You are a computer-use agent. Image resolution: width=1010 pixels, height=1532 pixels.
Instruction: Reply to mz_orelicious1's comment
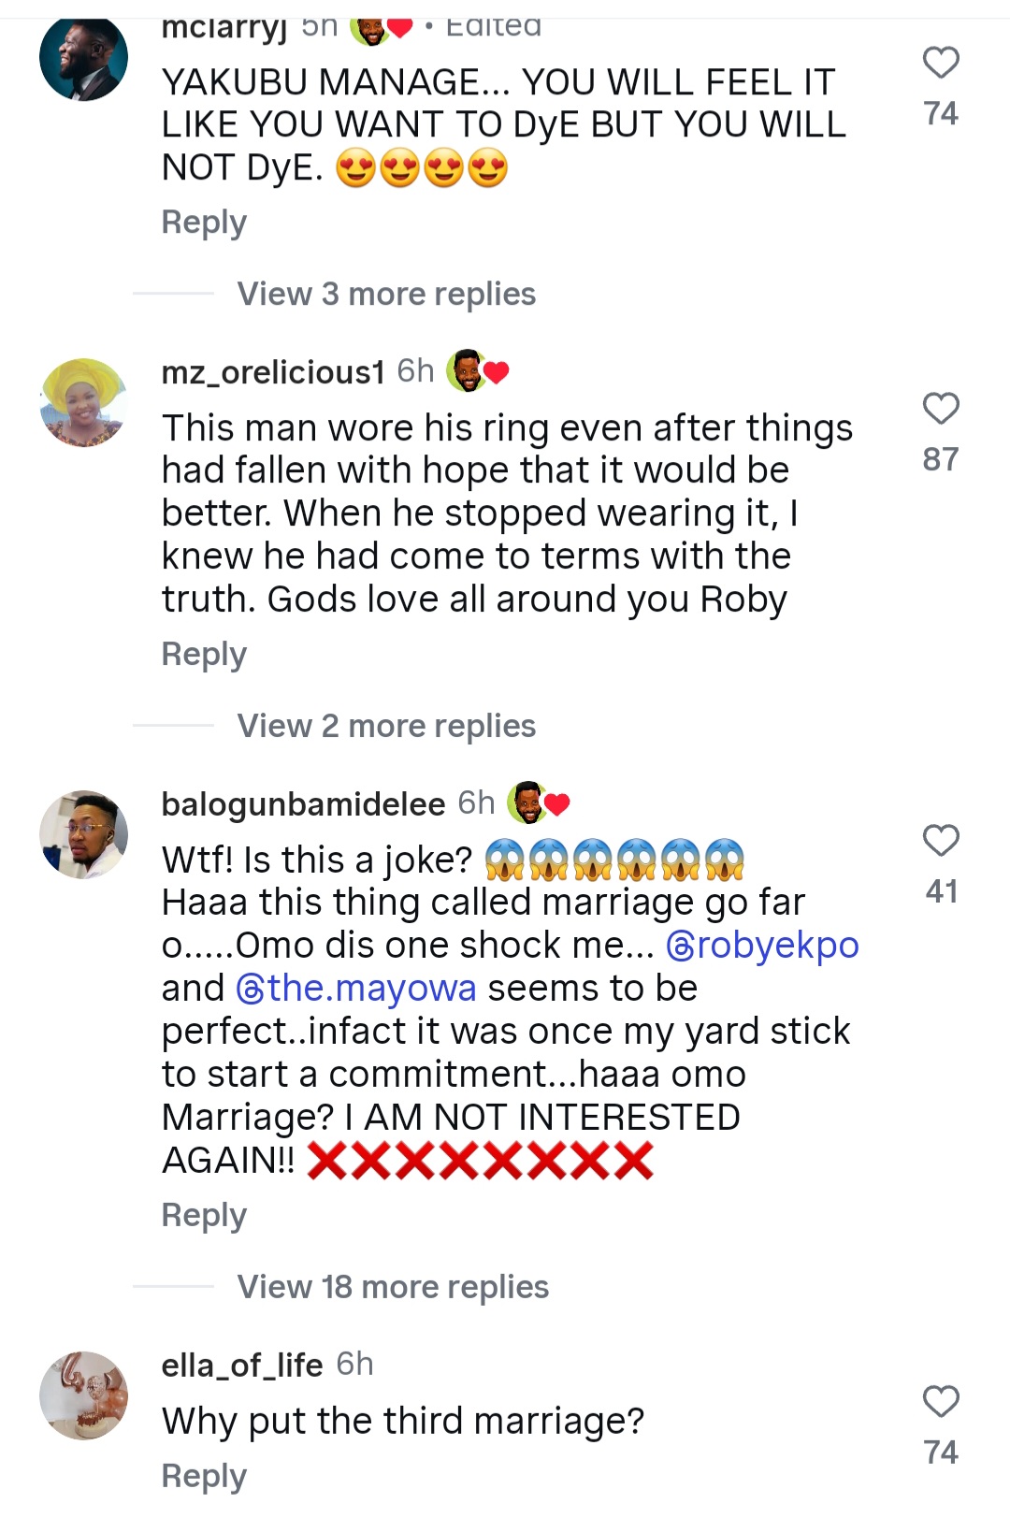click(204, 654)
